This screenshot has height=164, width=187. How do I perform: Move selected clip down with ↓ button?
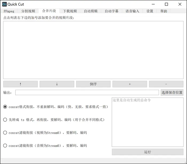(57, 84)
